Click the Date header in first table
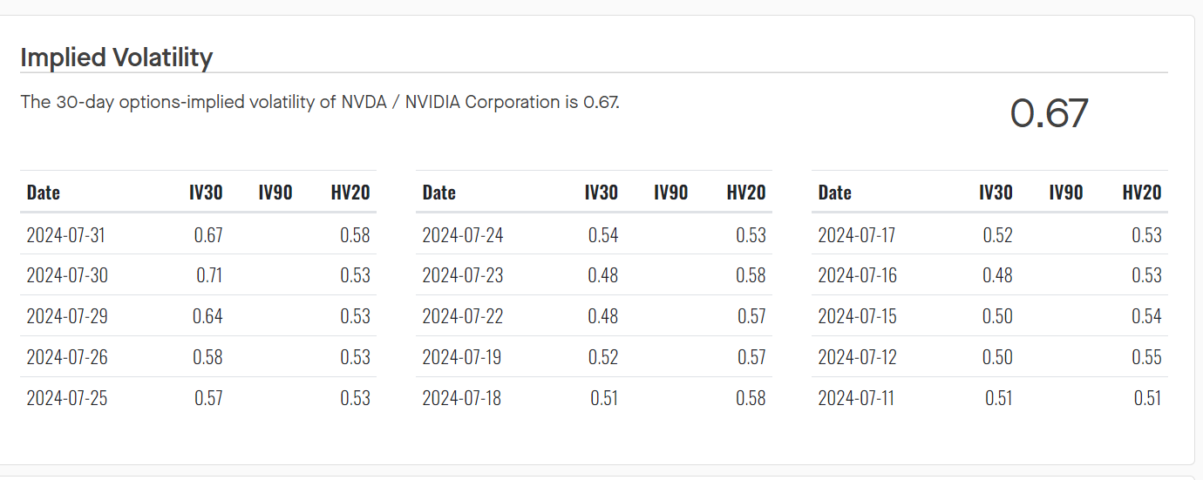 pos(44,193)
